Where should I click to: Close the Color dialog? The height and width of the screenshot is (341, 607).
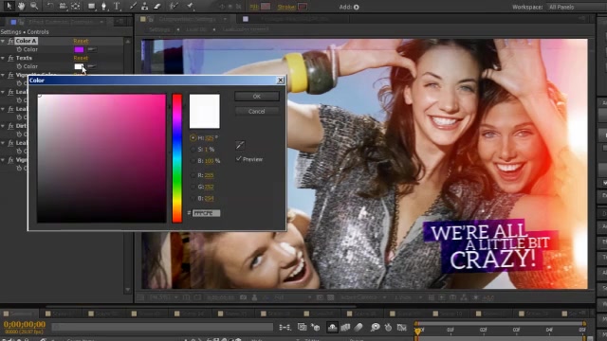point(281,80)
